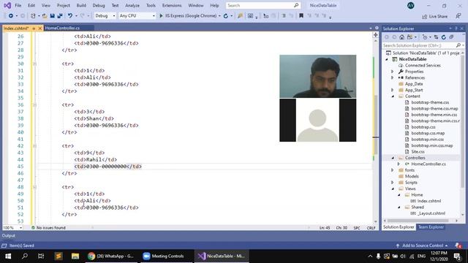Open the WhatsApp Chrome taskbar button
Viewport: 468px width, 263px height.
pos(111,256)
